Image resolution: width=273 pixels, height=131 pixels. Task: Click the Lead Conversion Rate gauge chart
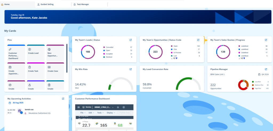(x=188, y=84)
